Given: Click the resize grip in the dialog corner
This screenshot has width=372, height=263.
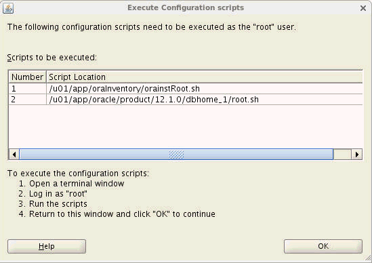Looking at the screenshot, I should pos(369,259).
